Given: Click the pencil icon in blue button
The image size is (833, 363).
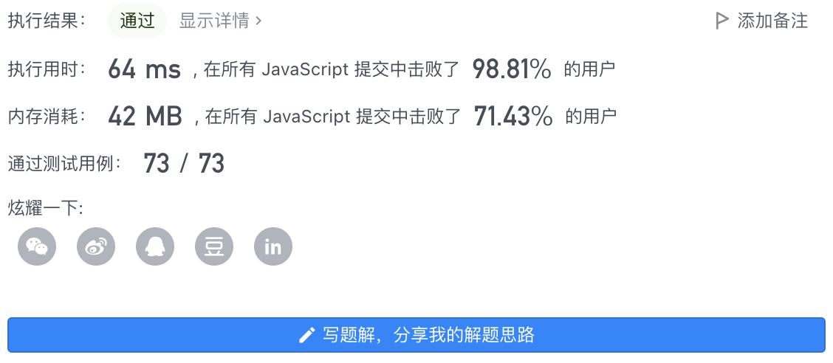Looking at the screenshot, I should pos(307,335).
